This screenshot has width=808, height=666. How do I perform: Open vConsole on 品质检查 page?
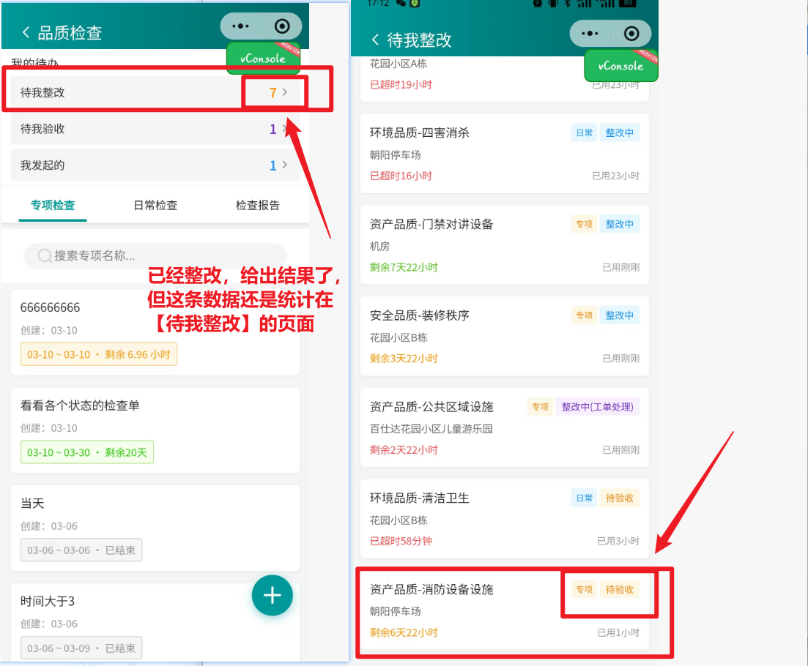(x=263, y=59)
